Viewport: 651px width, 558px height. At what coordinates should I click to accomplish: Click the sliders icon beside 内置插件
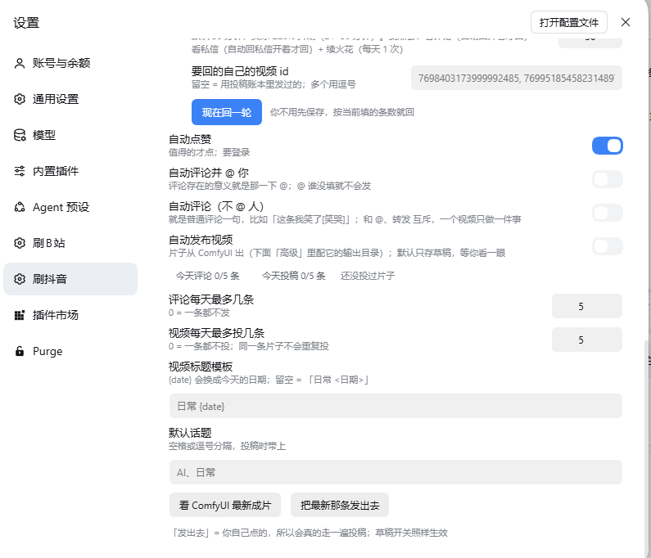(20, 171)
